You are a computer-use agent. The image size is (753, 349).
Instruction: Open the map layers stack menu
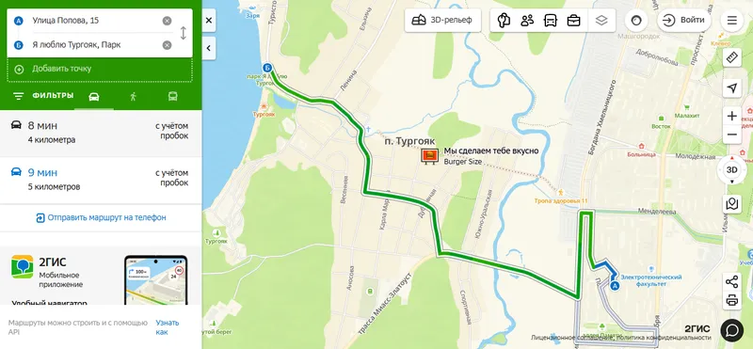tap(601, 21)
